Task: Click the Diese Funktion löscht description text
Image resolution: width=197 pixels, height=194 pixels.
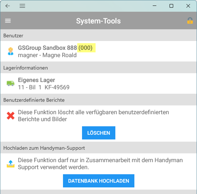Action: [x=93, y=116]
